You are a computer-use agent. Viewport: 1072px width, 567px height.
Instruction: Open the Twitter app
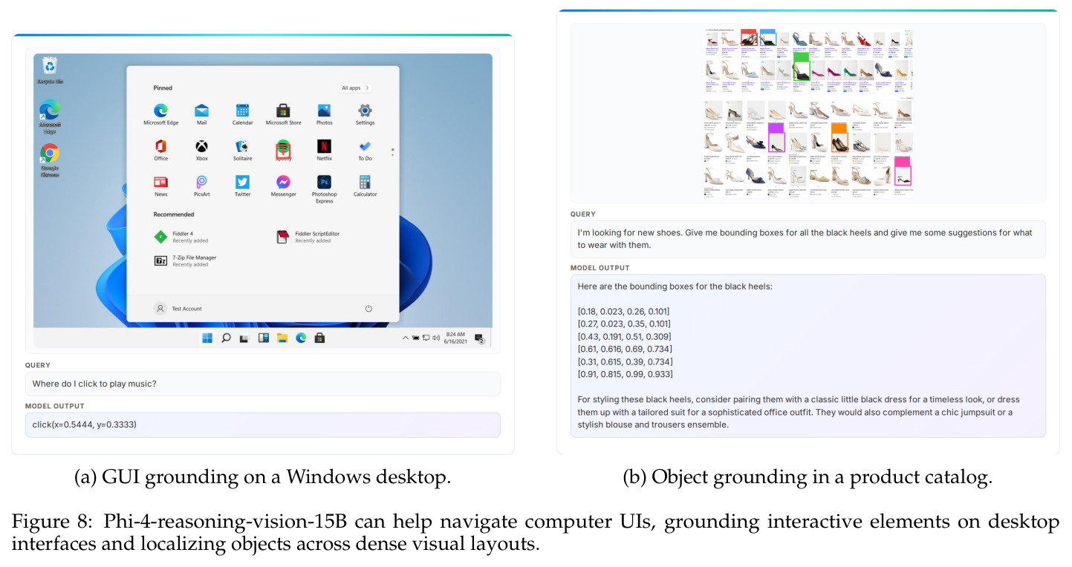pos(242,186)
